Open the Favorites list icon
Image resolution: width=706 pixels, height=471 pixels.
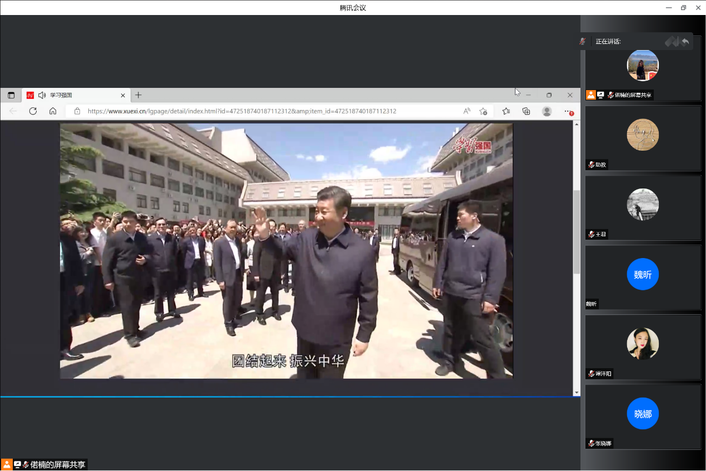click(x=506, y=111)
